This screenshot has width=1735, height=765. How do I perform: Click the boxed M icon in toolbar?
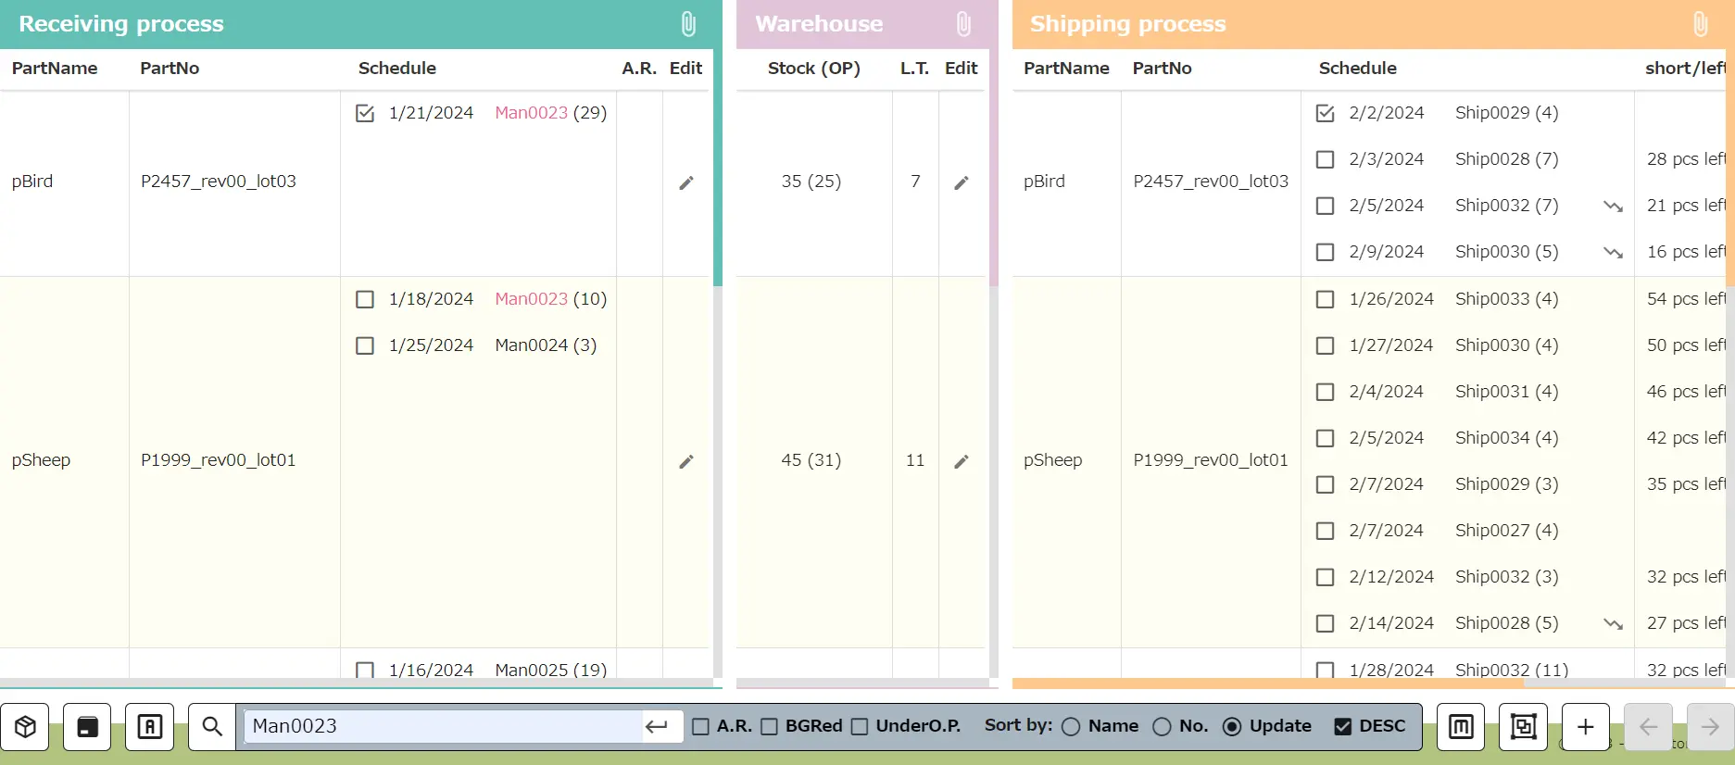[1461, 727]
